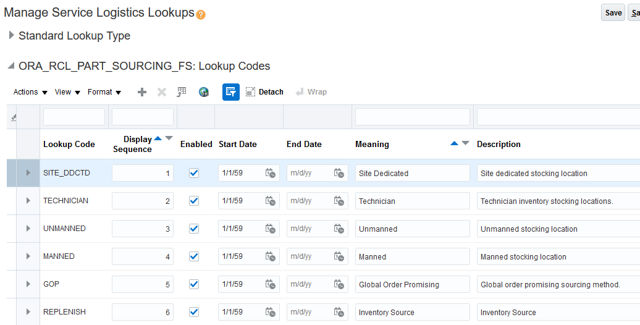Open the Actions menu

point(30,92)
